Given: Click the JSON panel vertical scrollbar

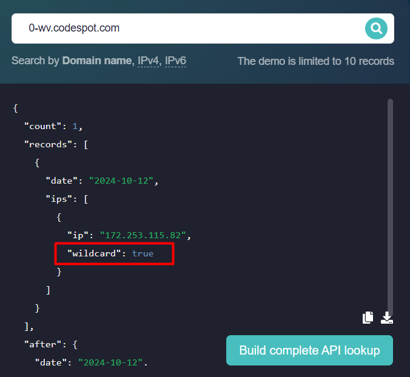Looking at the screenshot, I should click(x=390, y=200).
